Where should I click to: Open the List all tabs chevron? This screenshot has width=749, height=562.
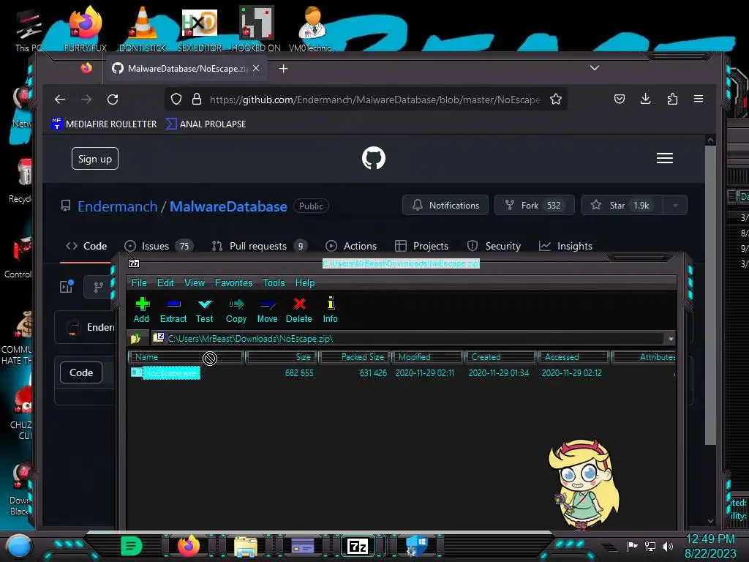click(x=594, y=68)
